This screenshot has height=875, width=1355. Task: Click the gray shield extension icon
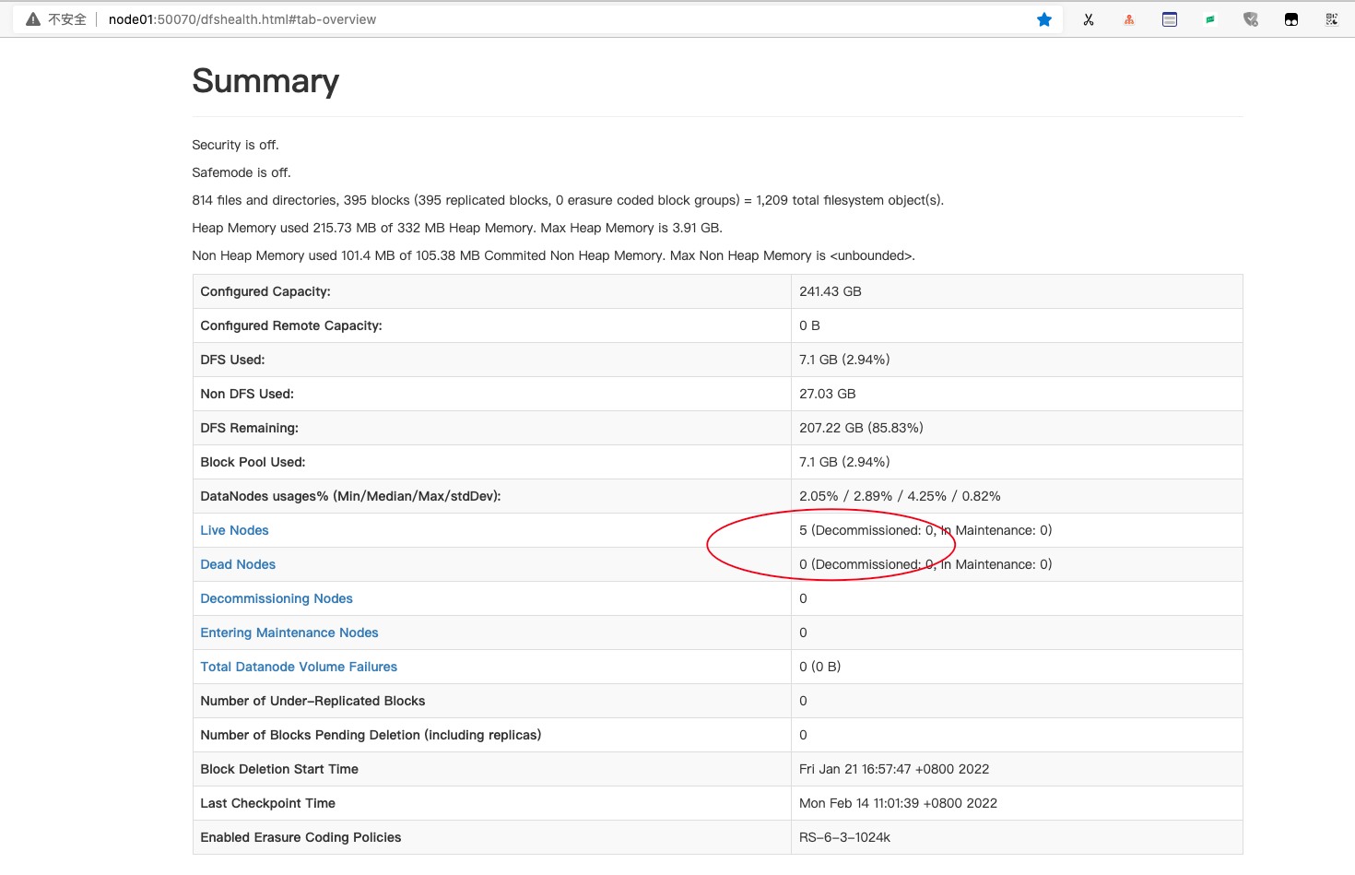pyautogui.click(x=1251, y=19)
